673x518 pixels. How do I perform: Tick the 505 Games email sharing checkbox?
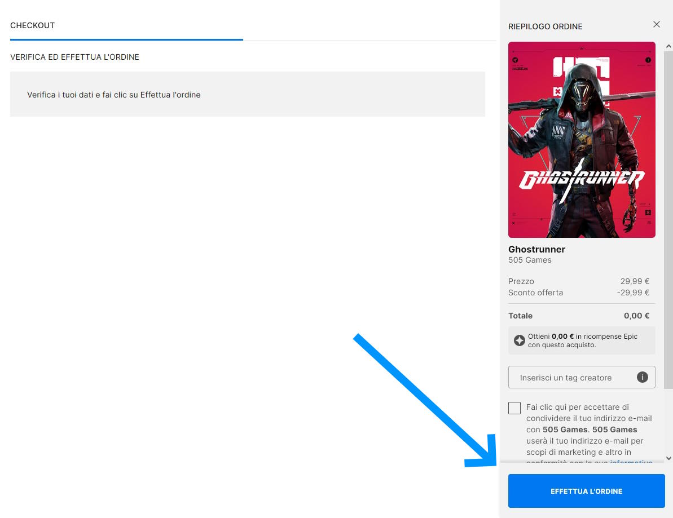514,408
